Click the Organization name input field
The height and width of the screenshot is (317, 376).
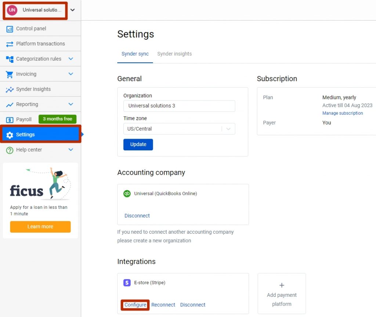[179, 106]
